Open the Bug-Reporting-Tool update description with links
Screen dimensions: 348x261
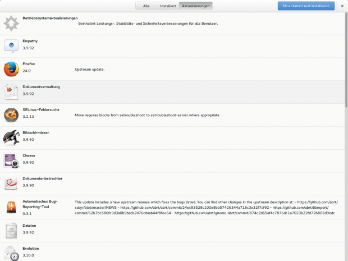click(206, 207)
